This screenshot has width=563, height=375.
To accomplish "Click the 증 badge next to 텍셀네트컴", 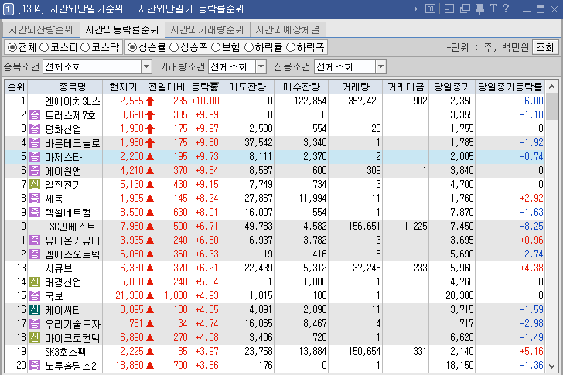I will [35, 212].
